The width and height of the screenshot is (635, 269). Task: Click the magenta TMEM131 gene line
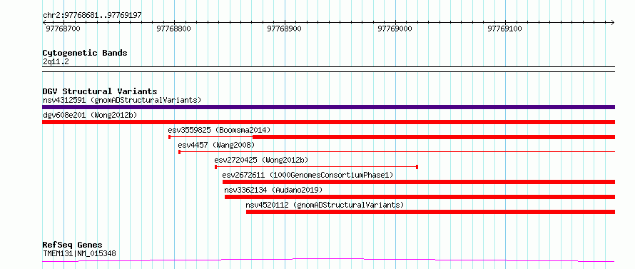pos(328,260)
